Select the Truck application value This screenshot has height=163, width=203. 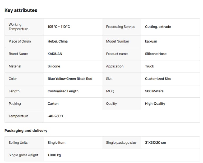149,66
